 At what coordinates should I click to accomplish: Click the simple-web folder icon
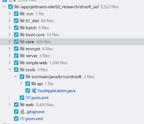click(x=22, y=63)
